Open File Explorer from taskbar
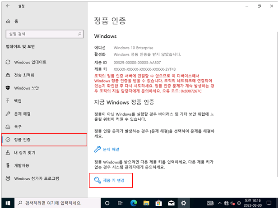Screen dimensions: 279x209 pyautogui.click(x=146, y=203)
